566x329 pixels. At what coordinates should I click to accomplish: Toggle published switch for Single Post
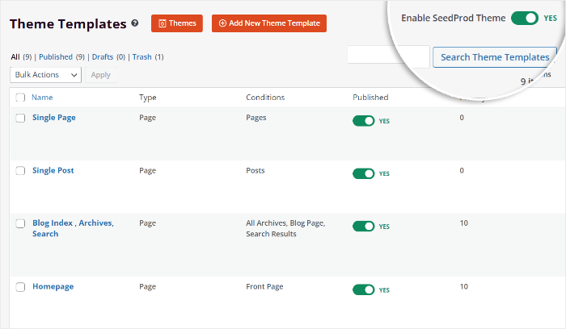364,173
